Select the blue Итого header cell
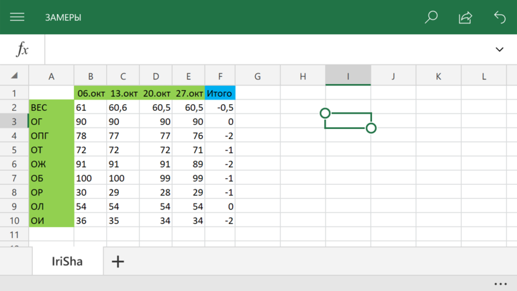 click(220, 93)
